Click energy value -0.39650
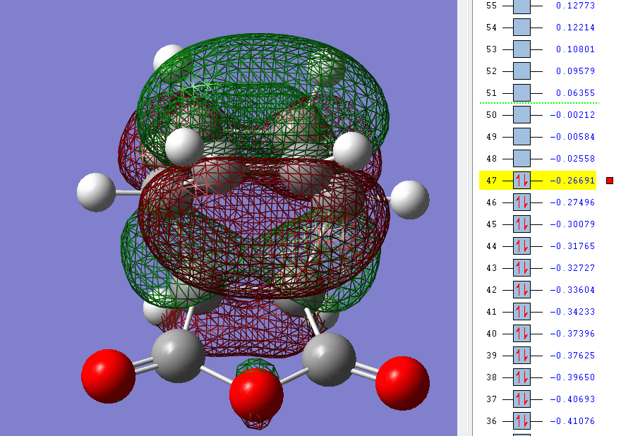 tap(572, 377)
